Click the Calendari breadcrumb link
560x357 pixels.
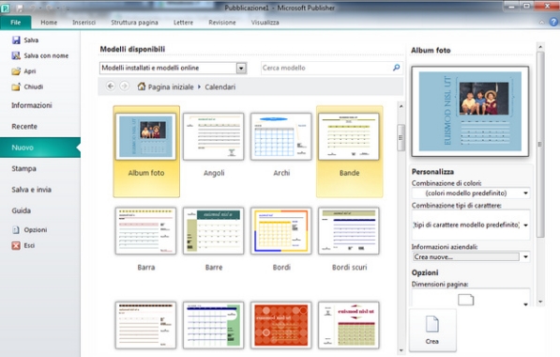pyautogui.click(x=220, y=87)
